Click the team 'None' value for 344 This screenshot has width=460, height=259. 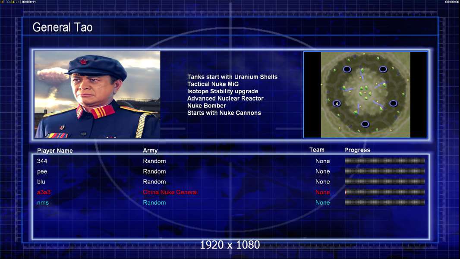pos(323,161)
